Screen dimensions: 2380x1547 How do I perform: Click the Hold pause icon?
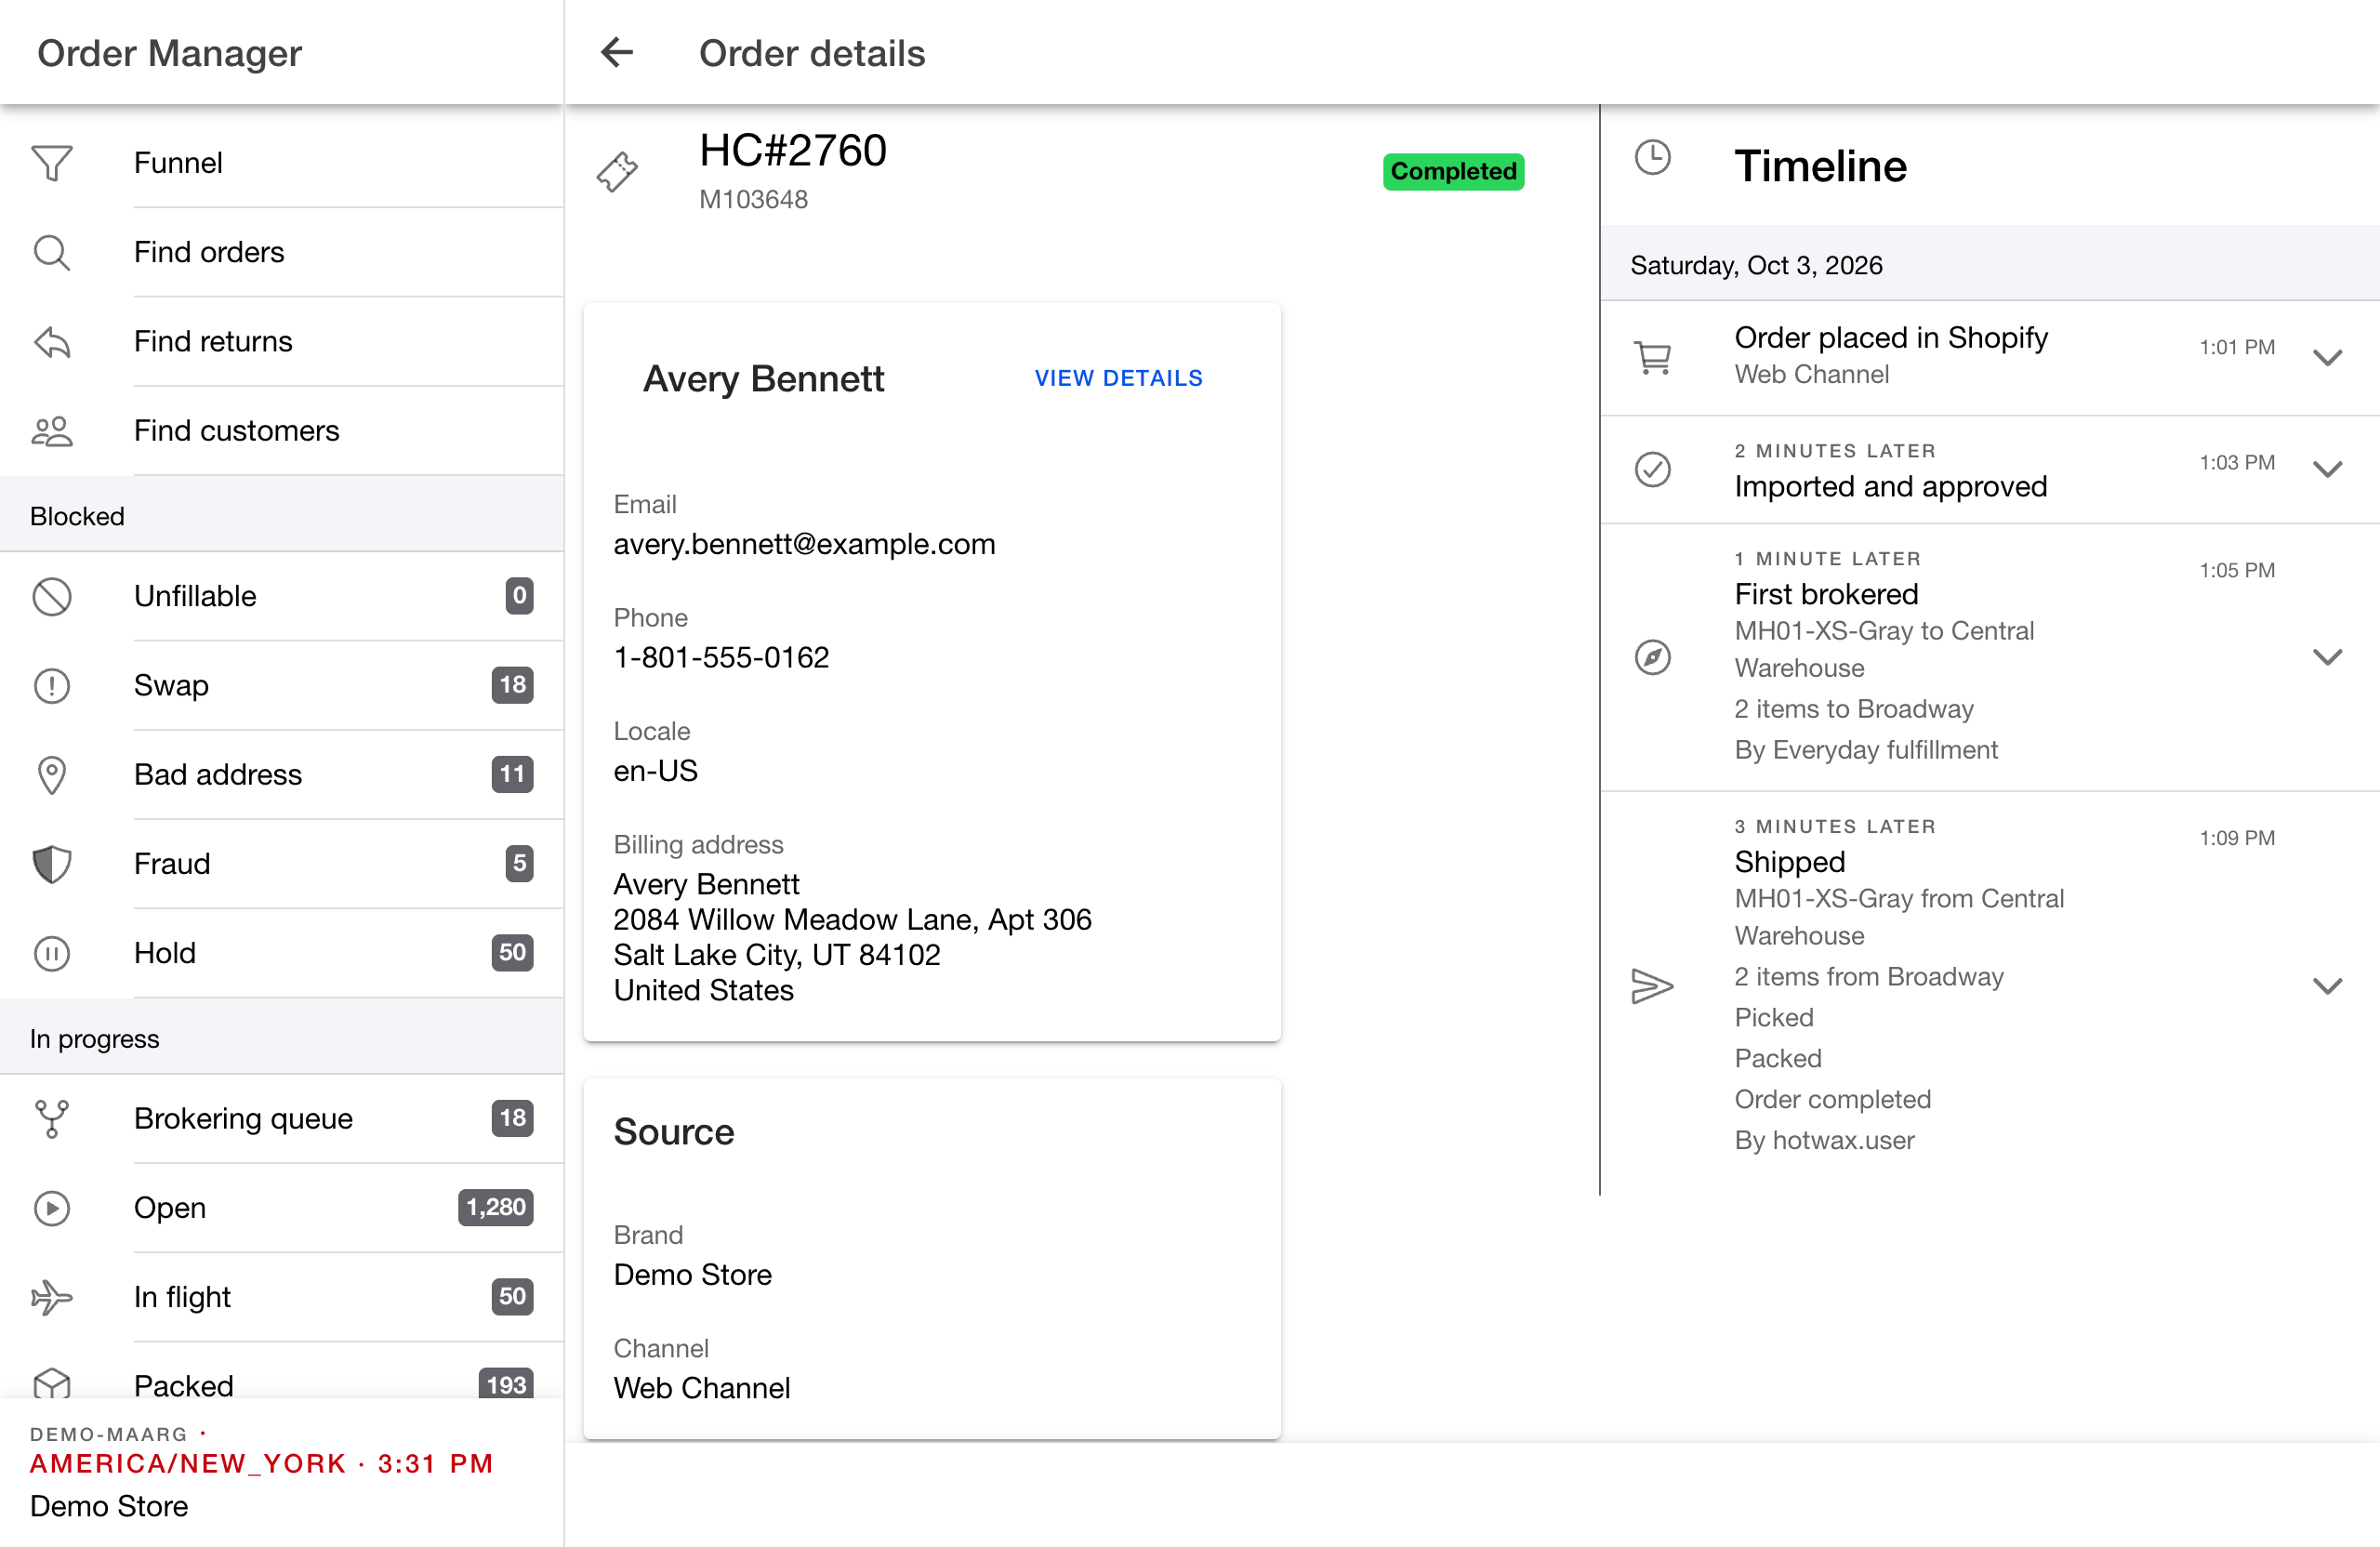[x=52, y=953]
